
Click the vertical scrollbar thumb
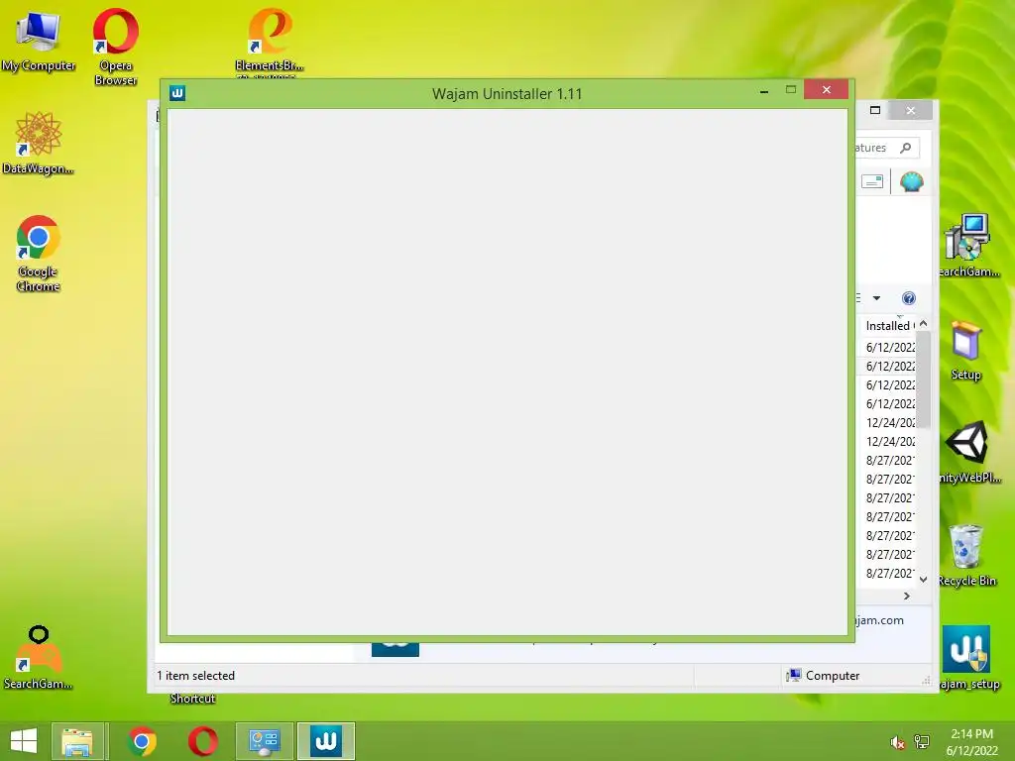point(924,380)
